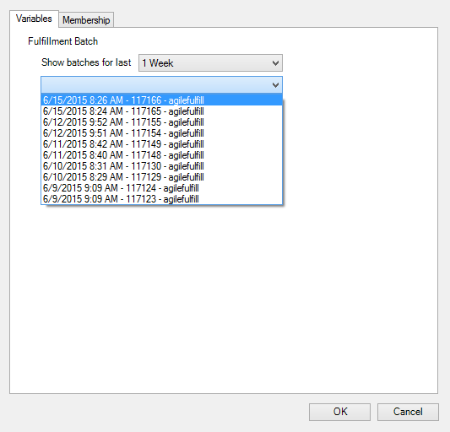Screen dimensions: 450x432
Task: Select batch 117154 dated 6/12/2015 9:51 AM
Action: coord(161,133)
